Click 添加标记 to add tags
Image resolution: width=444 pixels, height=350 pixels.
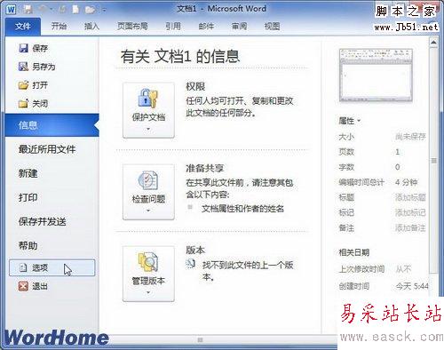pos(410,212)
